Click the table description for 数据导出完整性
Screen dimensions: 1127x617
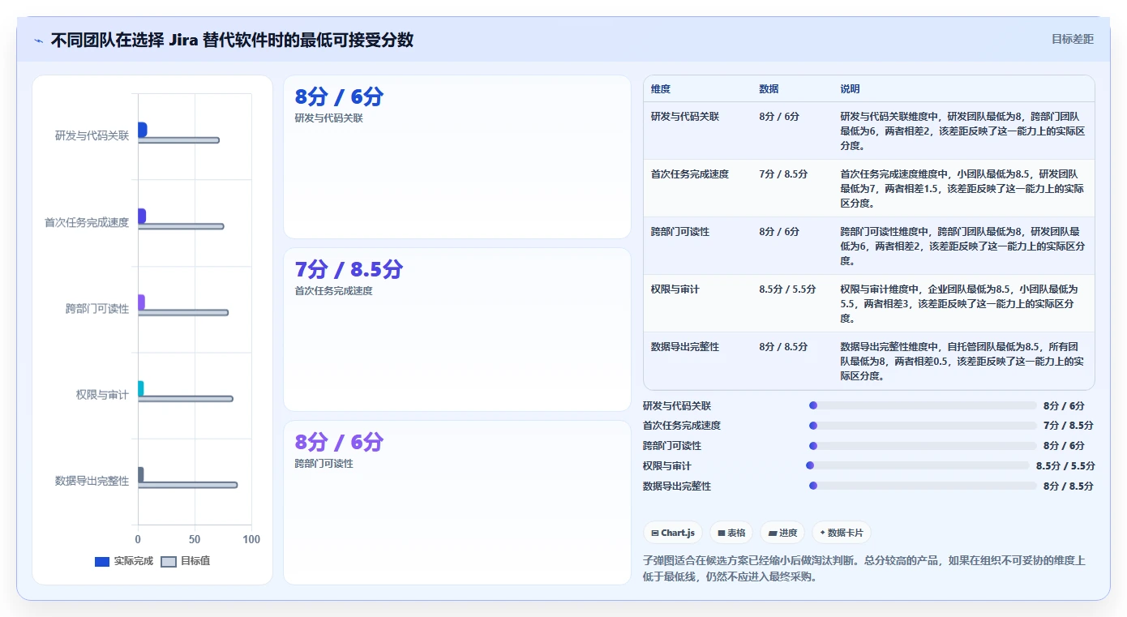[962, 361]
